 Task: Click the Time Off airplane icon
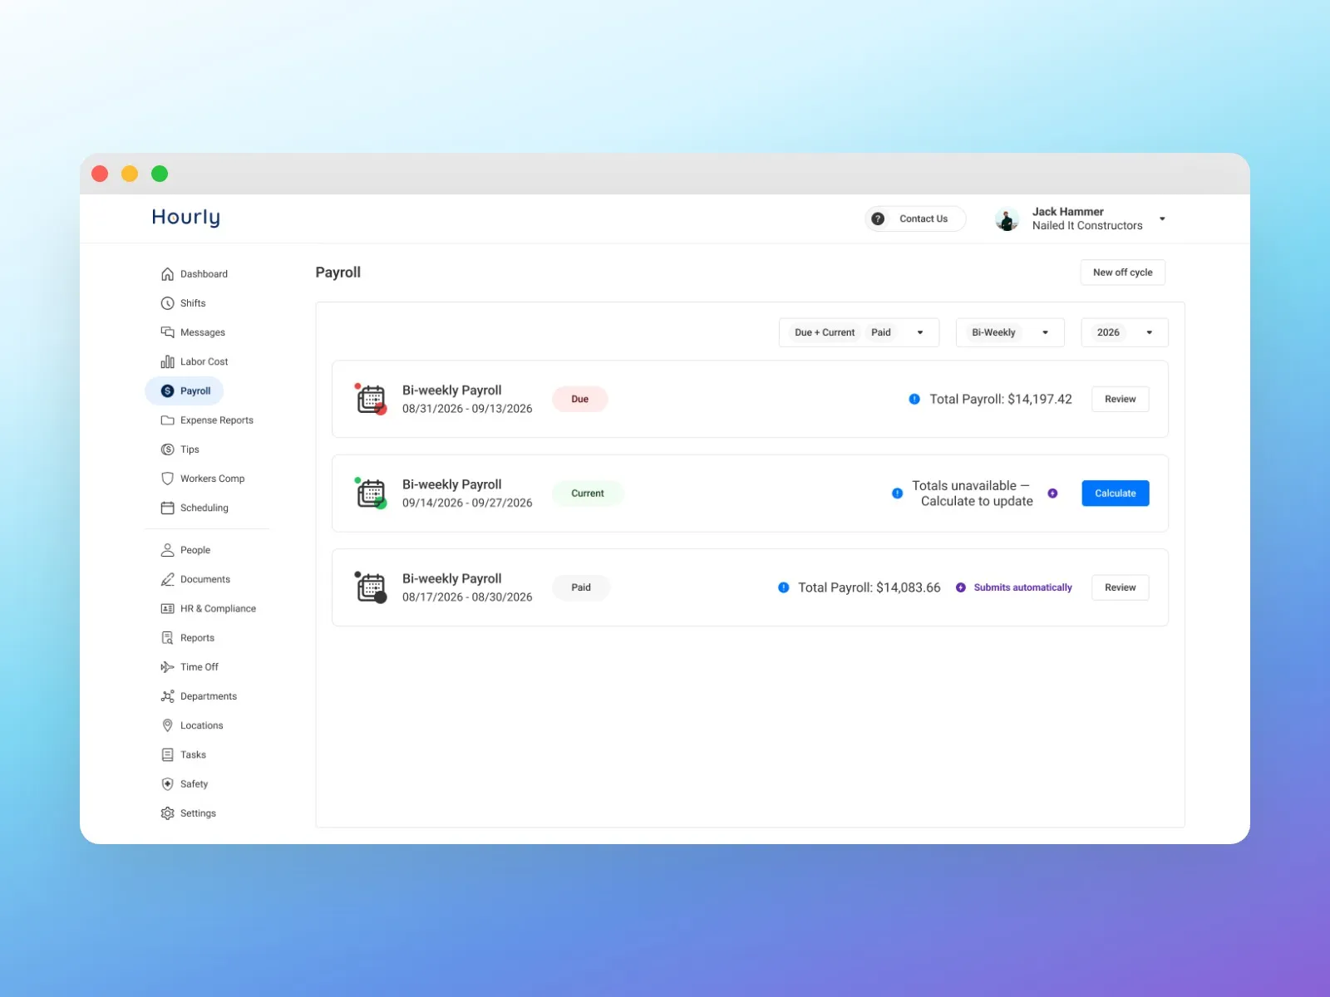tap(167, 667)
